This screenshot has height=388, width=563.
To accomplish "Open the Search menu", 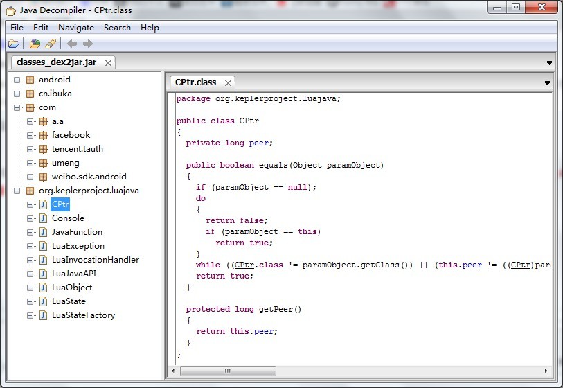I will 117,28.
